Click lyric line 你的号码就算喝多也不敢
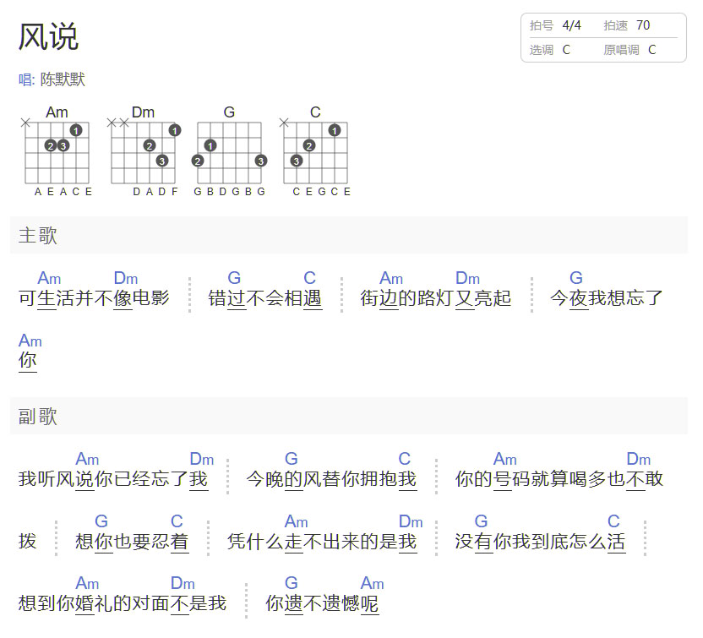 coord(559,479)
